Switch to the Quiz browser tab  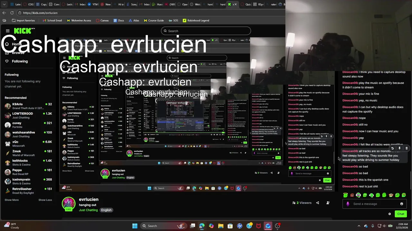(246, 4)
